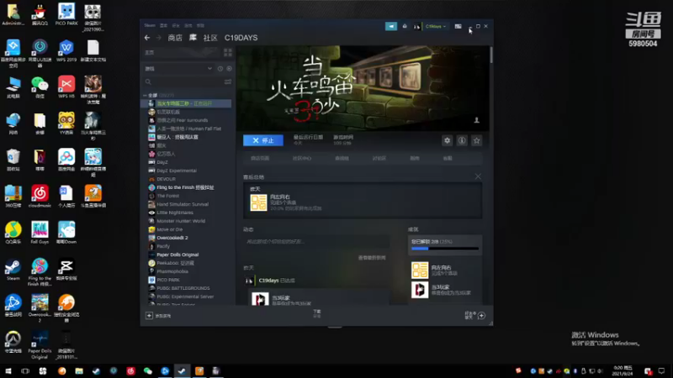
Task: Open the 社区 community tab
Action: pyautogui.click(x=210, y=38)
